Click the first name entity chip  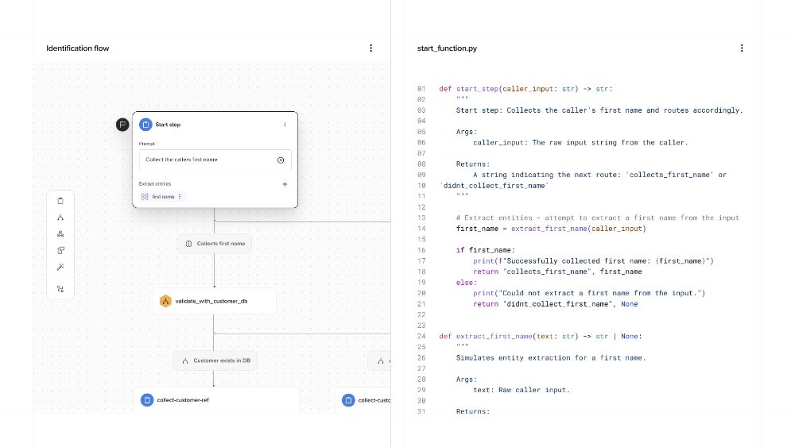(161, 196)
